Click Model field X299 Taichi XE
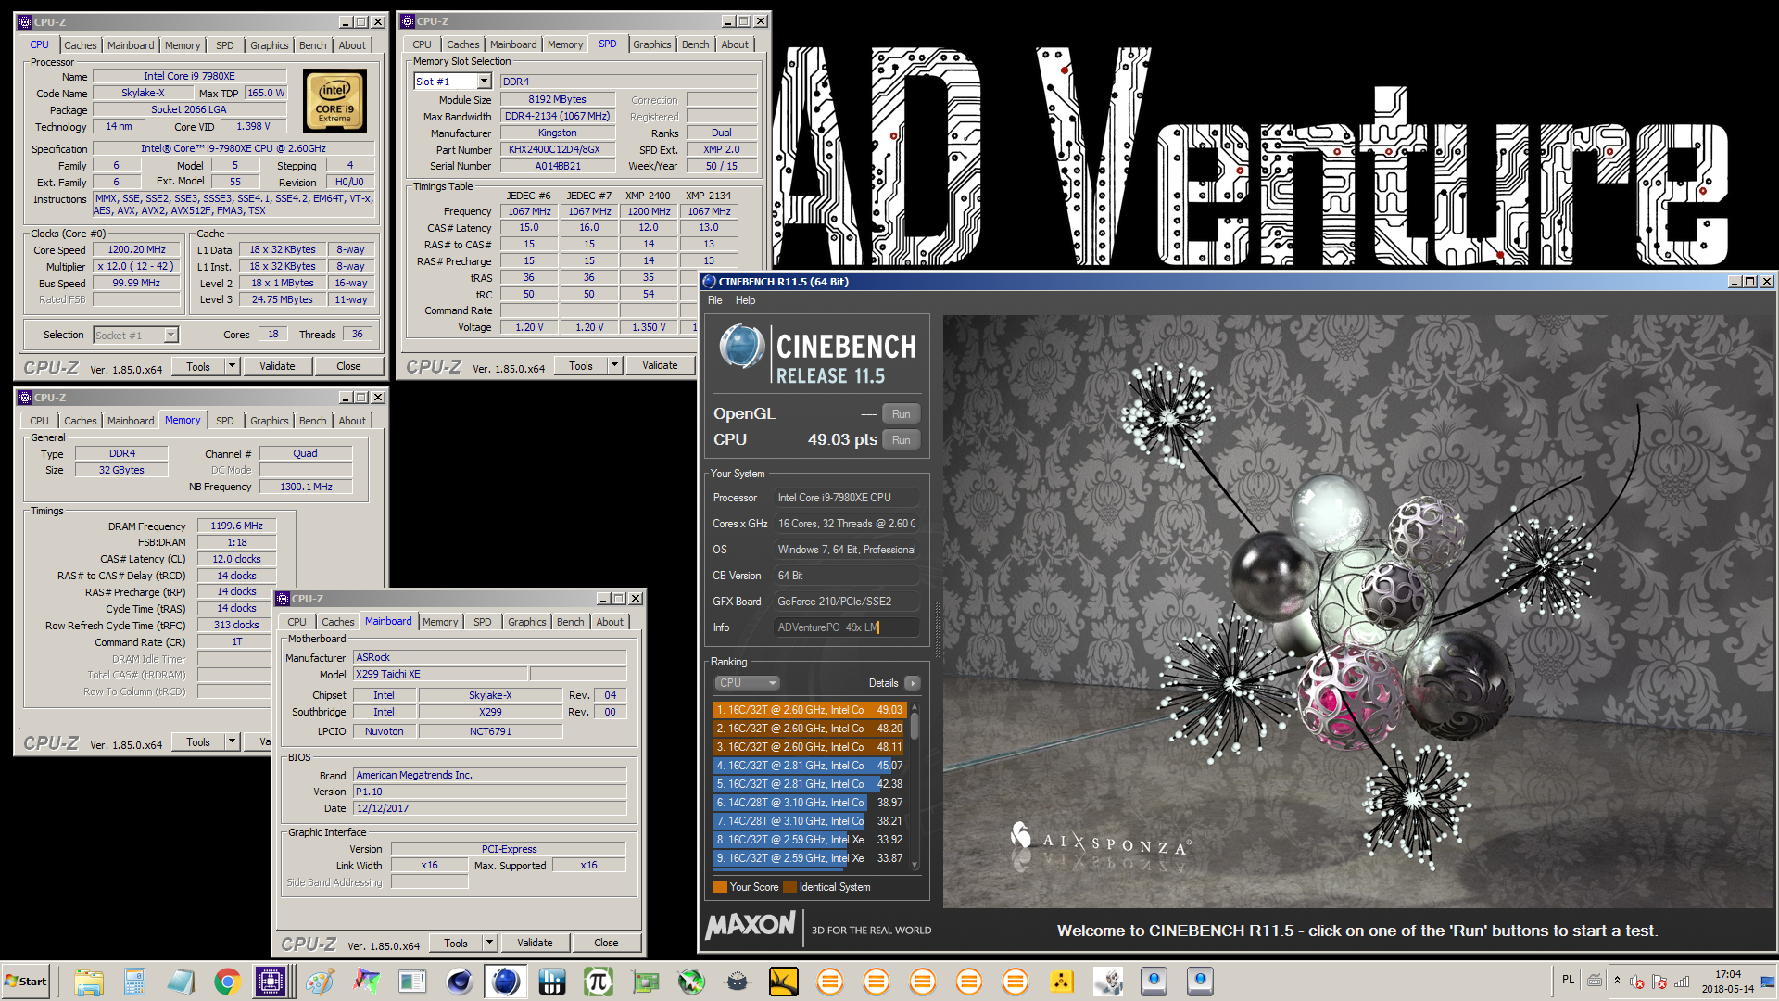Image resolution: width=1779 pixels, height=1001 pixels. click(440, 674)
